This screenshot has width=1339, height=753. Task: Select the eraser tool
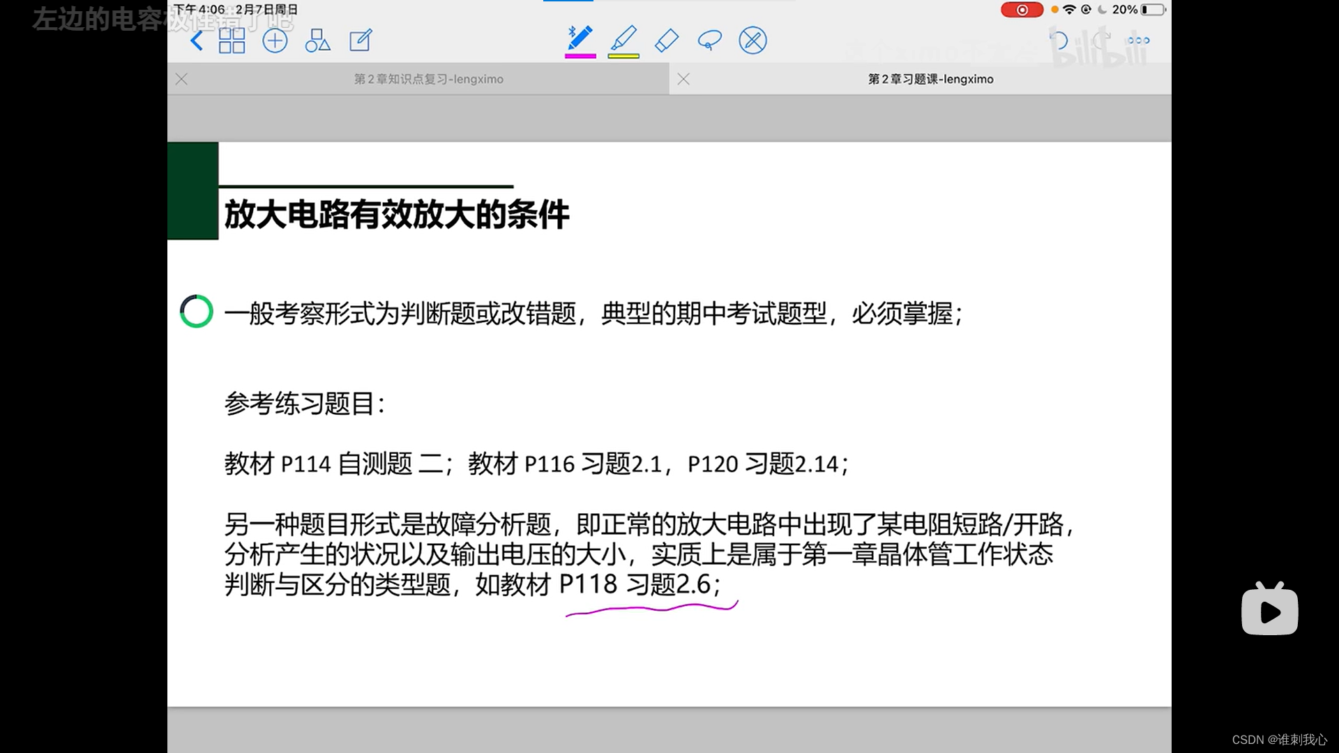pos(667,40)
